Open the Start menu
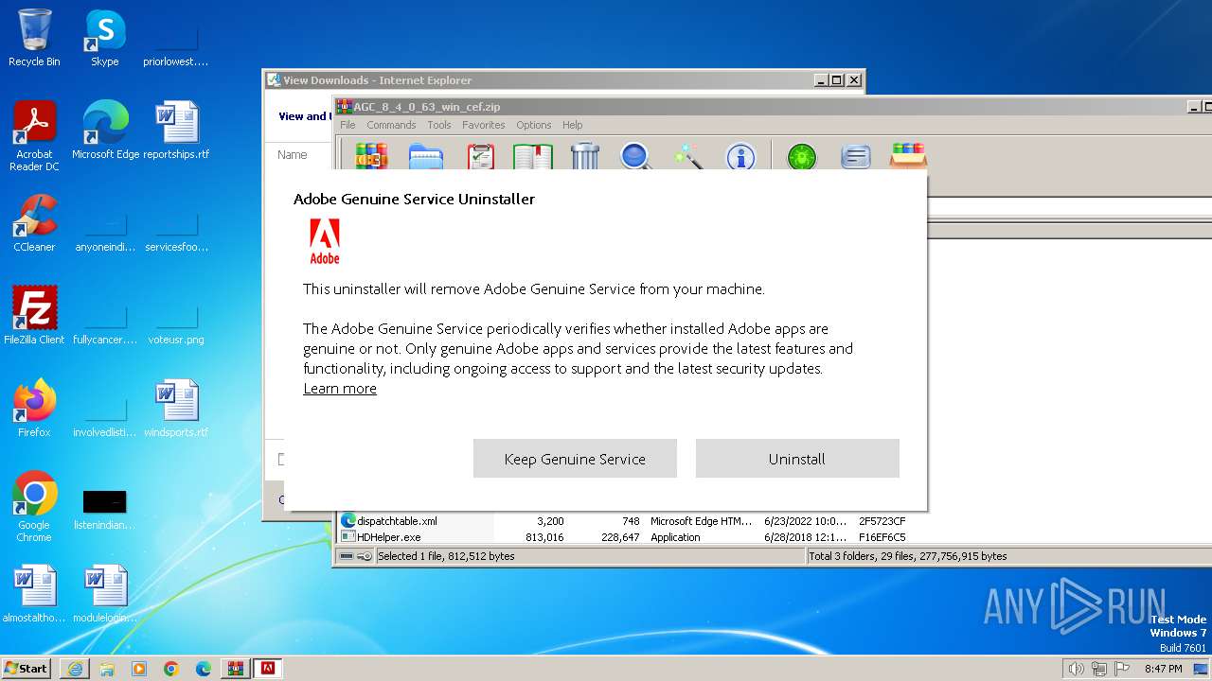Screen dimensions: 1212x681 [x=27, y=668]
